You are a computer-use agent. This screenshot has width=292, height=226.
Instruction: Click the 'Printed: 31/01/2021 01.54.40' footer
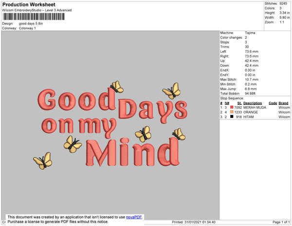(x=194, y=222)
